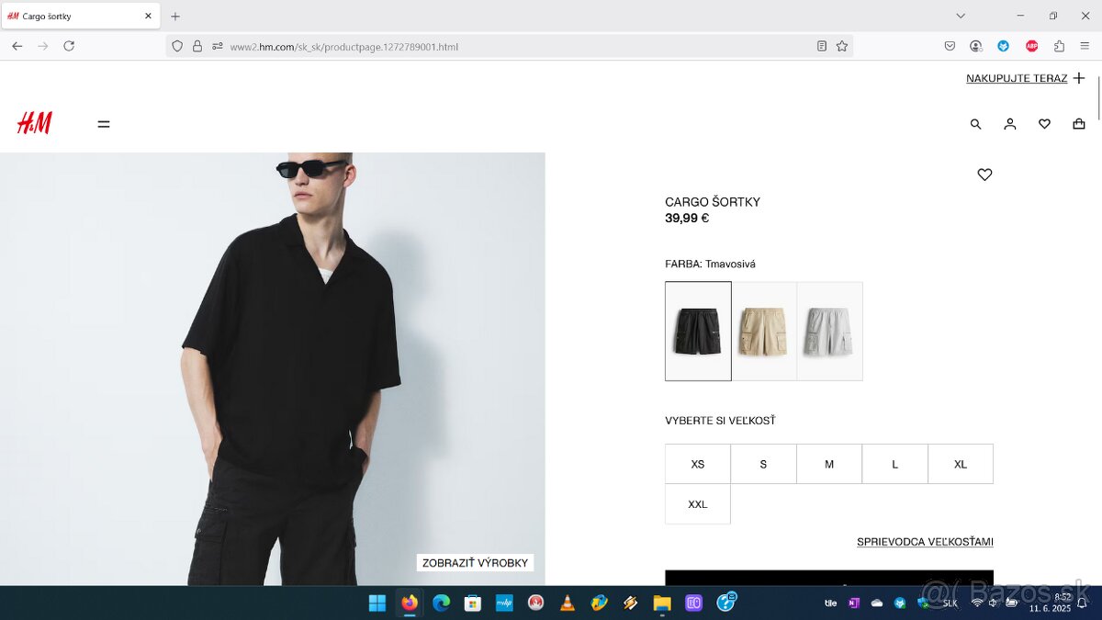1102x620 pixels.
Task: Open the hamburger navigation menu
Action: point(104,124)
